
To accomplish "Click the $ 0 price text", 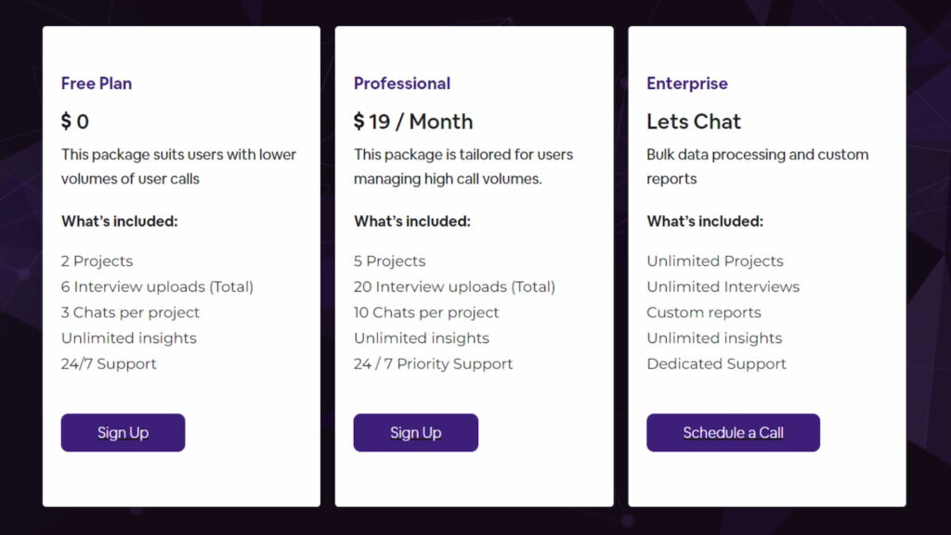I will click(x=75, y=121).
